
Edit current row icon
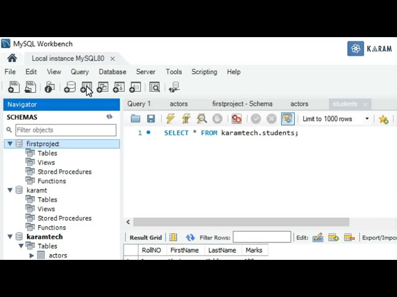tap(318, 238)
